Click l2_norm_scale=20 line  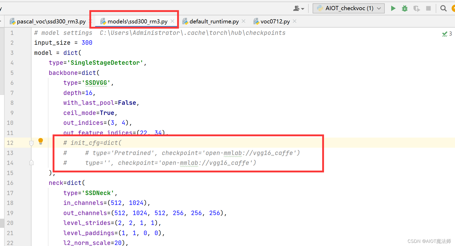pos(96,243)
